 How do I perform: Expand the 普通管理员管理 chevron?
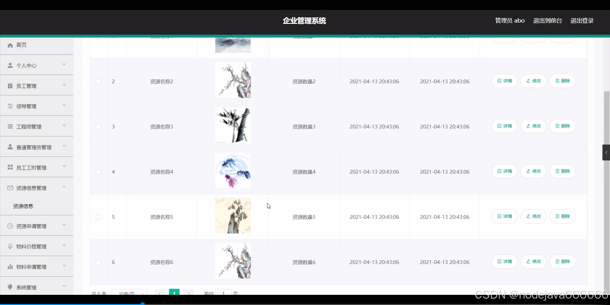point(64,146)
